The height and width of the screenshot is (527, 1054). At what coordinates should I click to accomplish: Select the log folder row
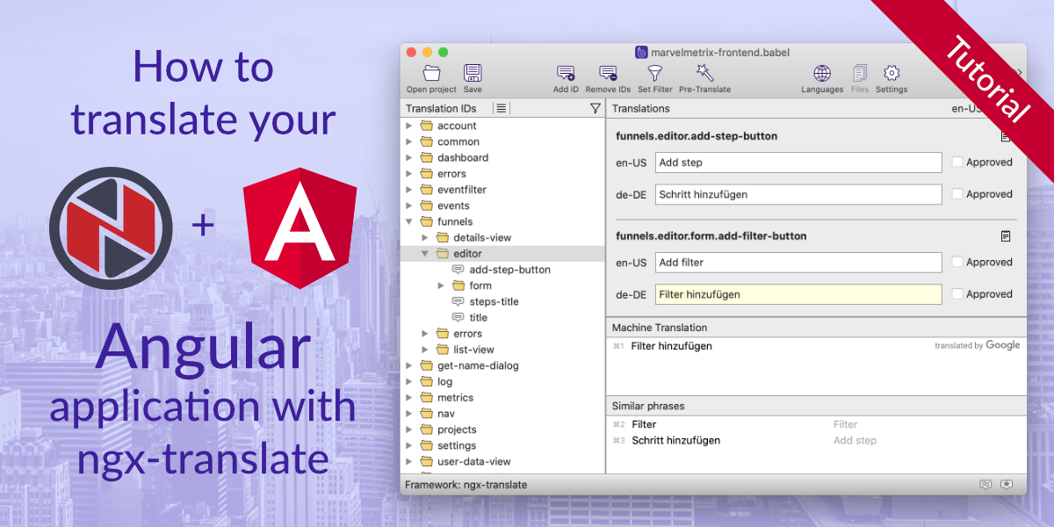[x=502, y=381]
